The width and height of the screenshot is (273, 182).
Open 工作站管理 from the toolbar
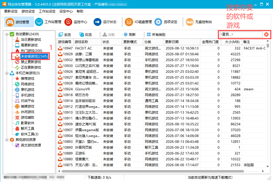[48, 22]
